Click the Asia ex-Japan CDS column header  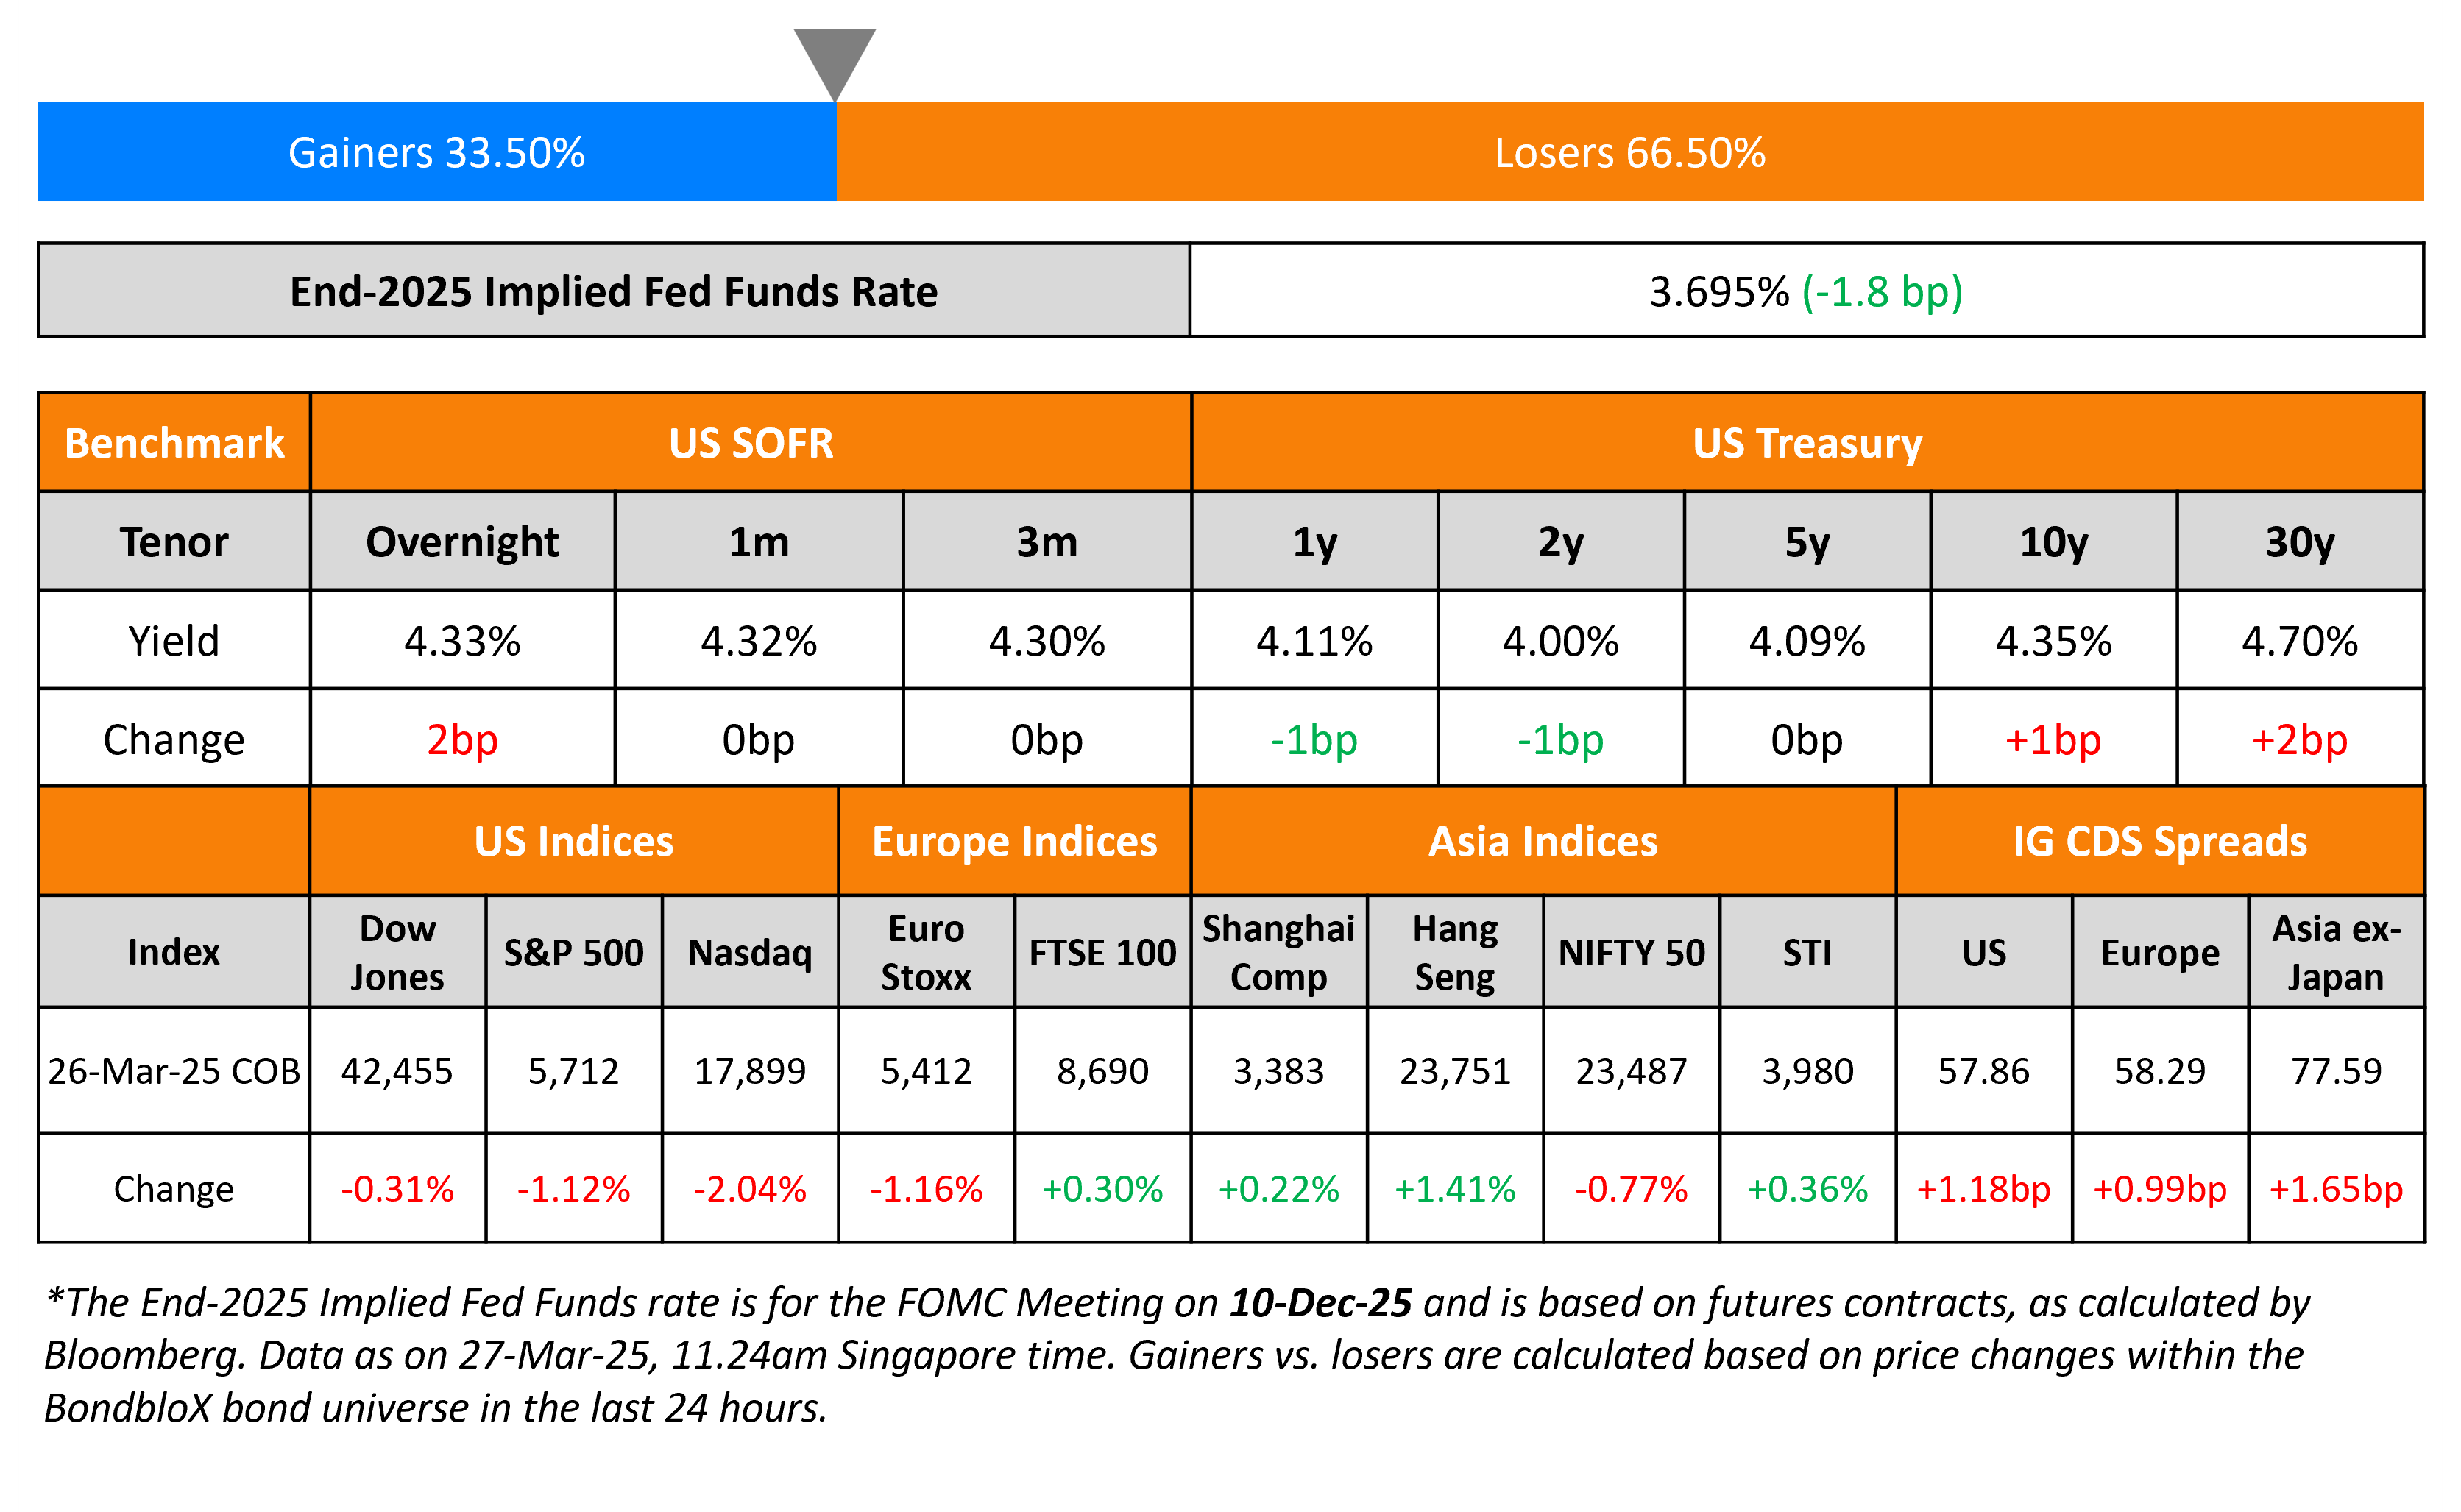(x=2335, y=952)
